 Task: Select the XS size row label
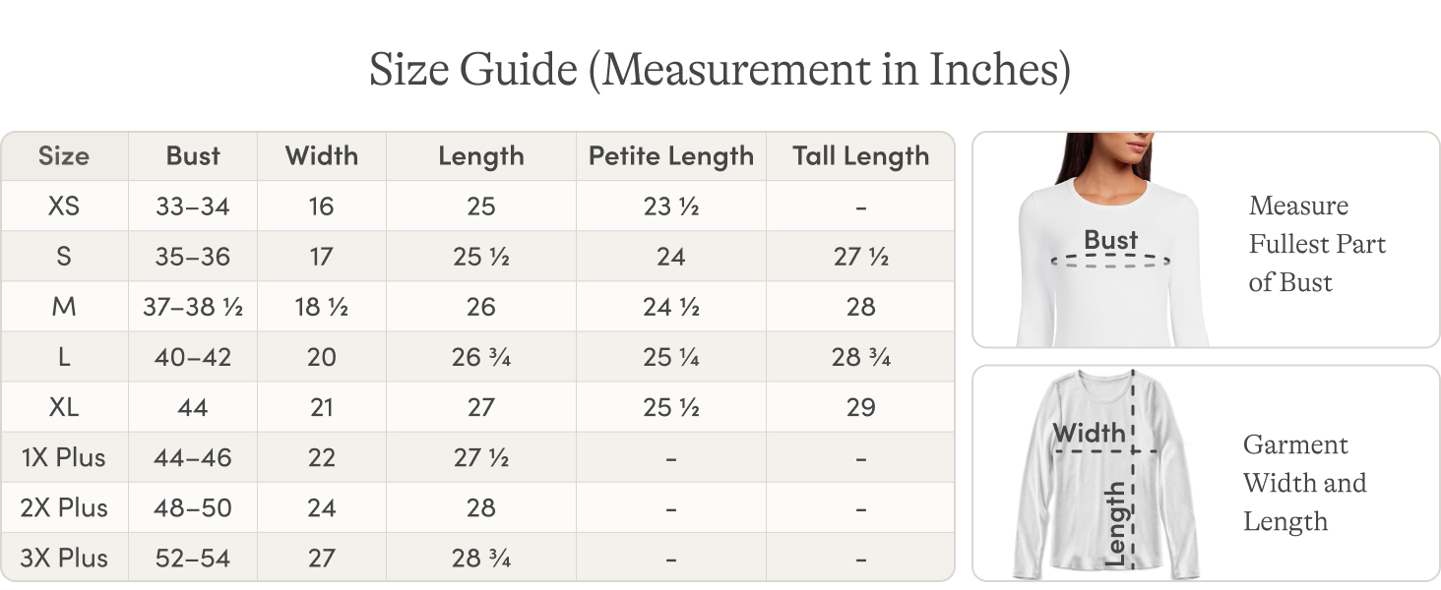pyautogui.click(x=64, y=206)
